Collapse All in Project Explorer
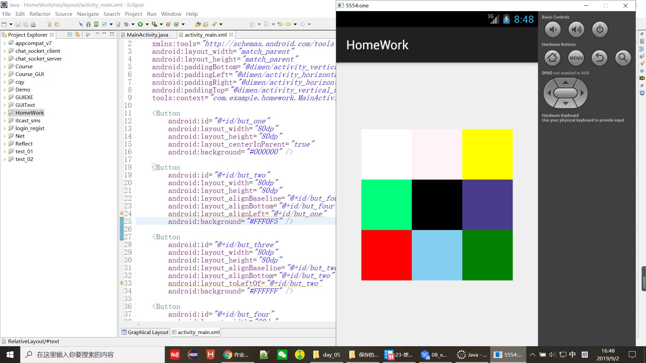 [70, 34]
